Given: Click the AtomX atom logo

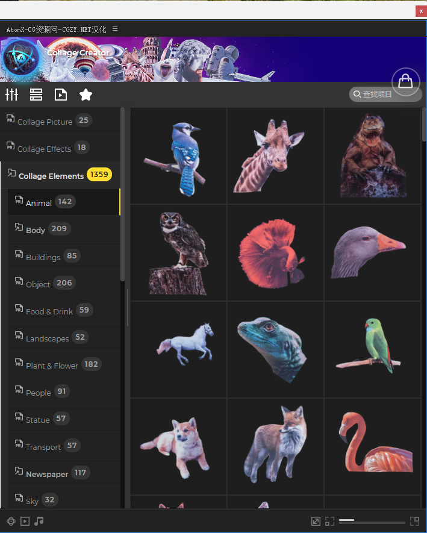Looking at the screenshot, I should (x=20, y=59).
